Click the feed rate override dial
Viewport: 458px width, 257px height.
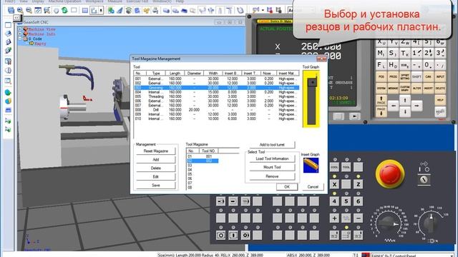pyautogui.click(x=388, y=223)
